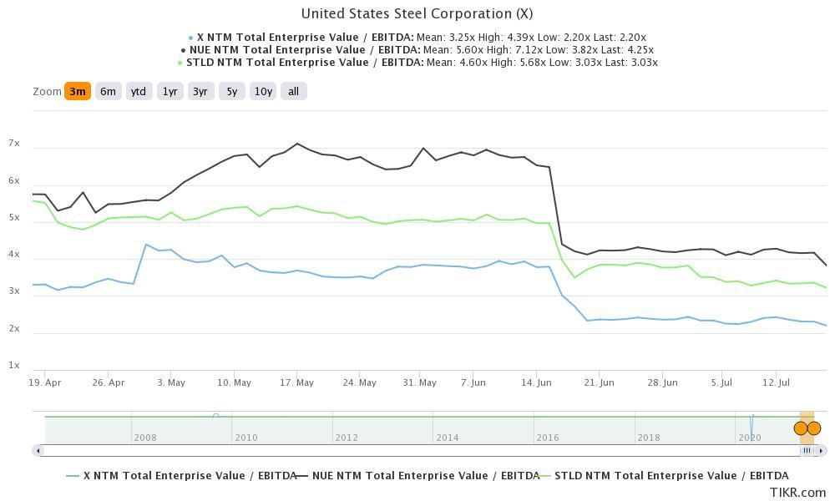Switch to the all zoom period
Viewport: 835px width, 501px height.
[293, 91]
